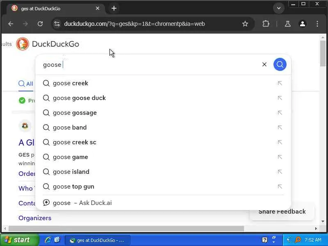Click inside the search box containing goose
Screen dimensions: 328x246
(x=150, y=65)
